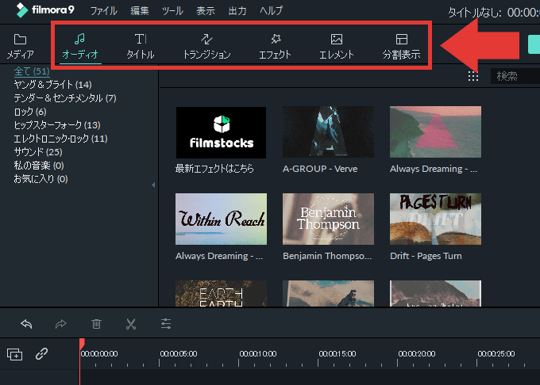Select category テンダー＆センチメンタル (7)

pyautogui.click(x=65, y=98)
